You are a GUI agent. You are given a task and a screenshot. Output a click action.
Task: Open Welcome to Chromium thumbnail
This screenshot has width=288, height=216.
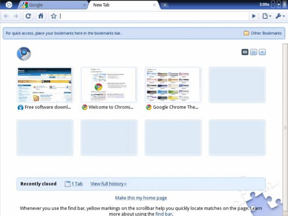109,85
